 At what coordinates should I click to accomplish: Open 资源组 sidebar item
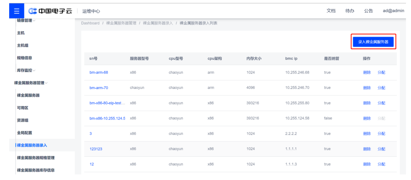click(x=23, y=120)
